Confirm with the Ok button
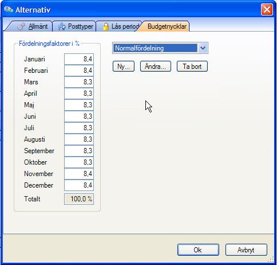This screenshot has height=265, width=277. click(198, 250)
